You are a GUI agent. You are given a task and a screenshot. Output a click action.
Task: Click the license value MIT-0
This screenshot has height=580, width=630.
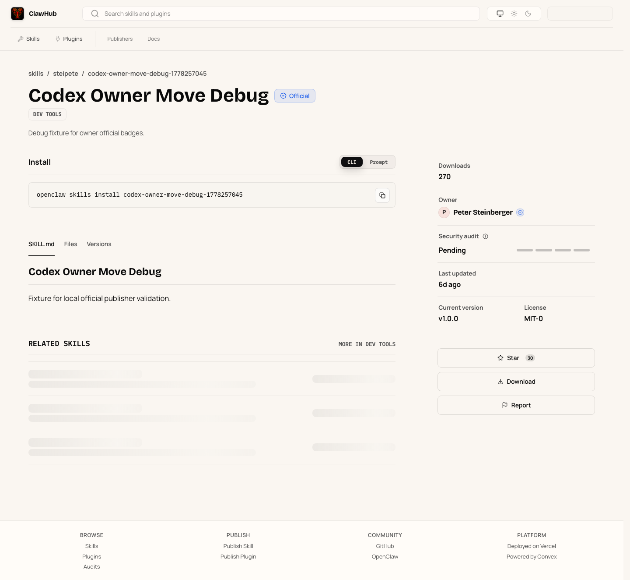[533, 319]
